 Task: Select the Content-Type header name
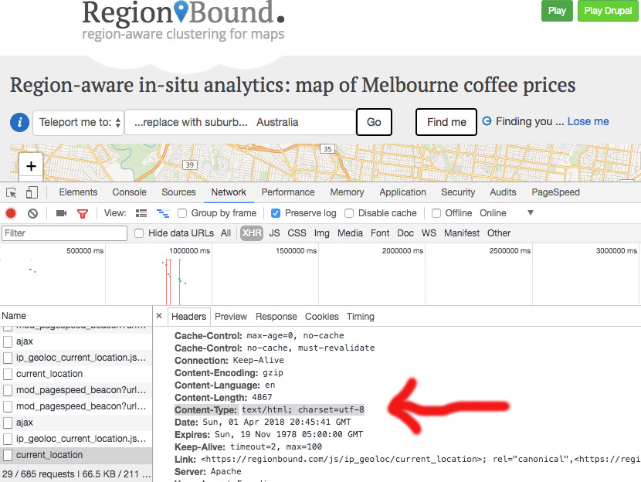205,409
